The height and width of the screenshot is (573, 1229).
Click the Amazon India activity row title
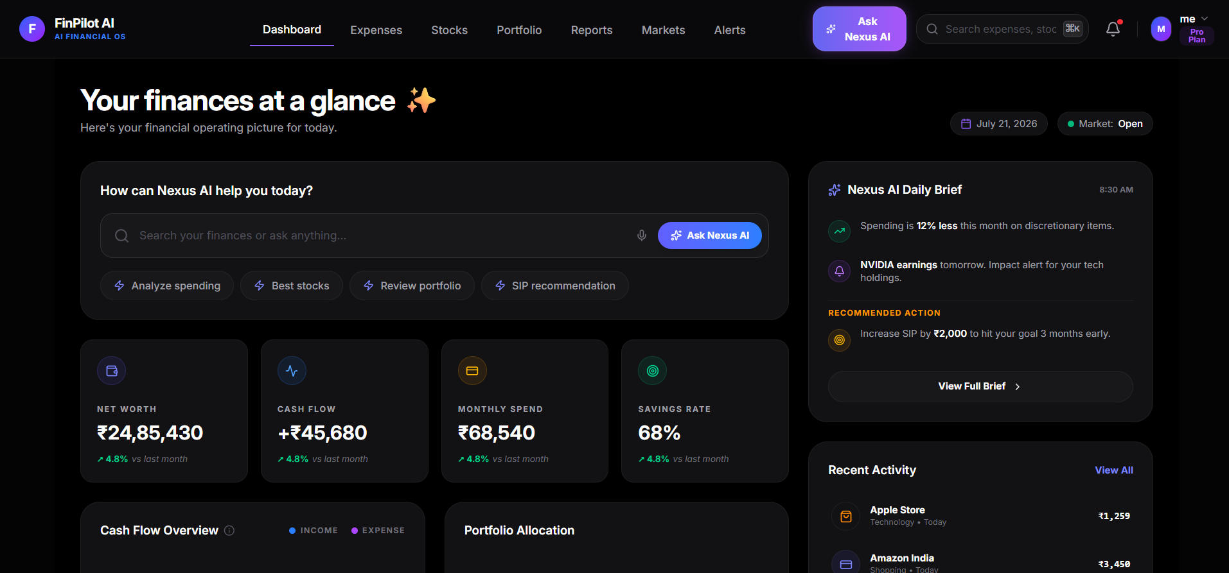pyautogui.click(x=901, y=558)
